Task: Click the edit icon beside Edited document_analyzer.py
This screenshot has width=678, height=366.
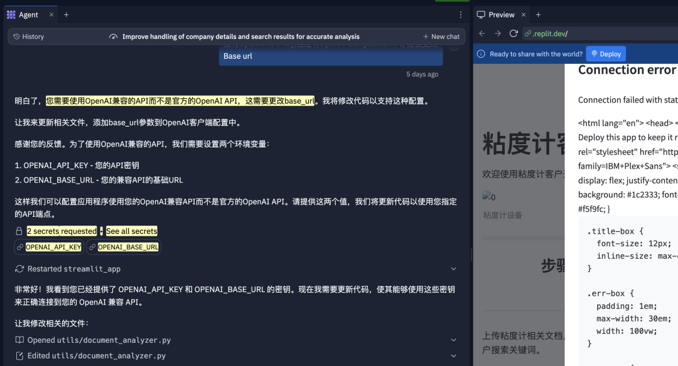Action: [19, 356]
